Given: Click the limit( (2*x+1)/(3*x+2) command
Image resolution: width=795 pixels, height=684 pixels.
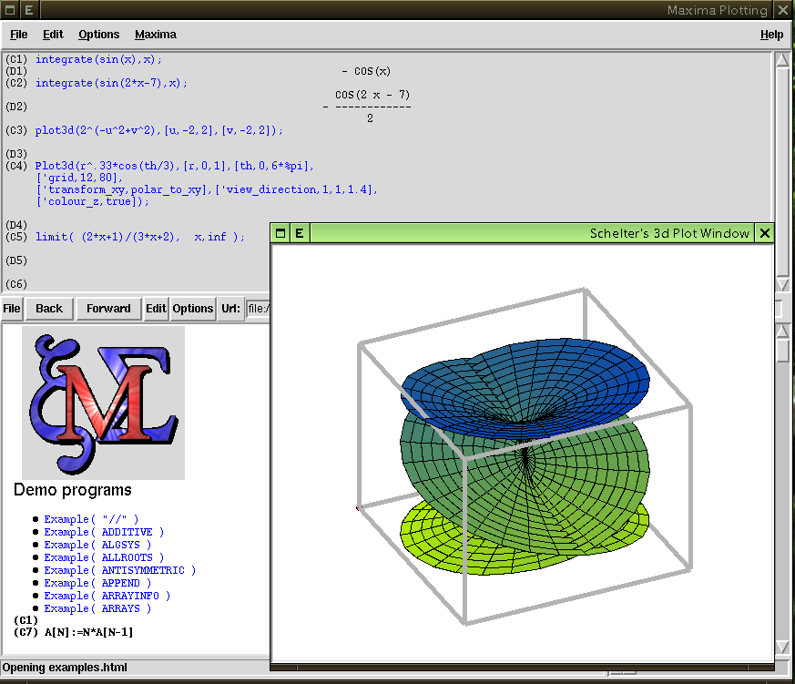Looking at the screenshot, I should 140,237.
